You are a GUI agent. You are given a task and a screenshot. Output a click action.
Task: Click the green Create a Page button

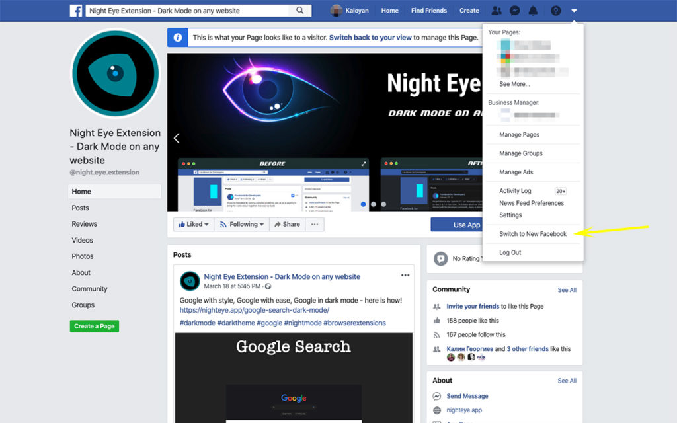[94, 327]
